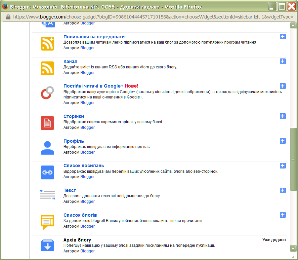Click the vertical scrollbar thumb
Screen dimensions: 298x260
tap(293, 160)
